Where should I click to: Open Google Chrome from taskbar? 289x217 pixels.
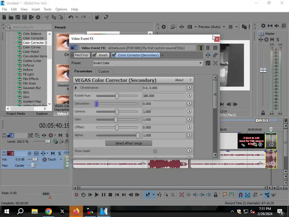(49, 211)
